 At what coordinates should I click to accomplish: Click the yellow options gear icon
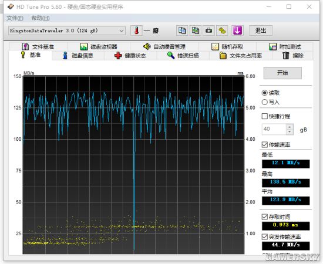pyautogui.click(x=222, y=31)
